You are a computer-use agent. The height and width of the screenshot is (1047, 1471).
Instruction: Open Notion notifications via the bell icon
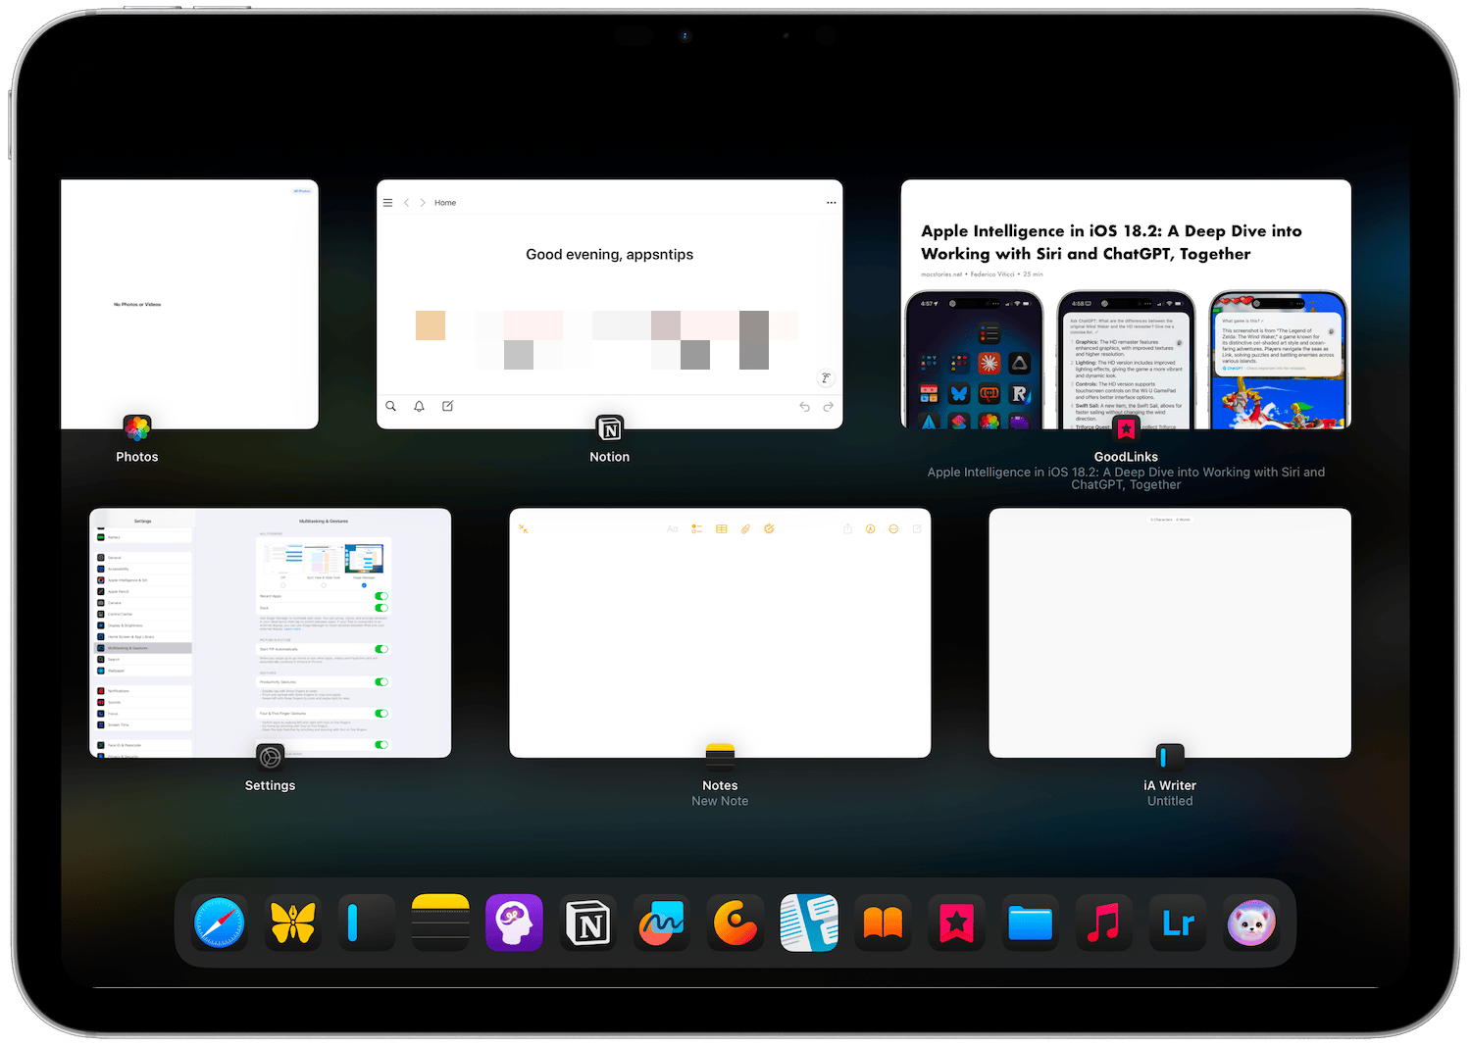pyautogui.click(x=419, y=407)
